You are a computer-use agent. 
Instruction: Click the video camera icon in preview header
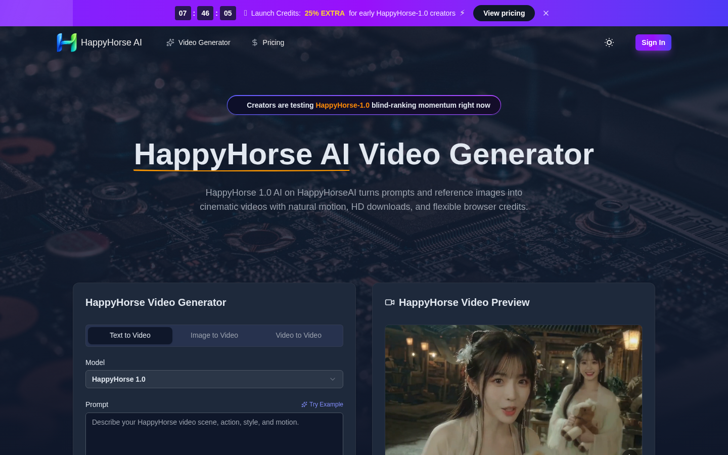pos(390,302)
